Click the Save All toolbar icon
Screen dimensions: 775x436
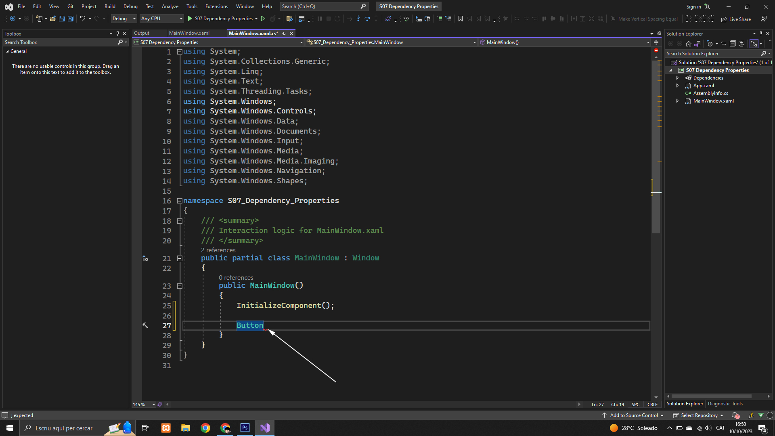pyautogui.click(x=70, y=19)
